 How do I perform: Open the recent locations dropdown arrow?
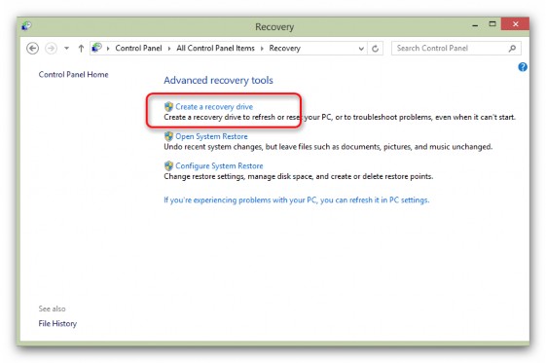(66, 49)
